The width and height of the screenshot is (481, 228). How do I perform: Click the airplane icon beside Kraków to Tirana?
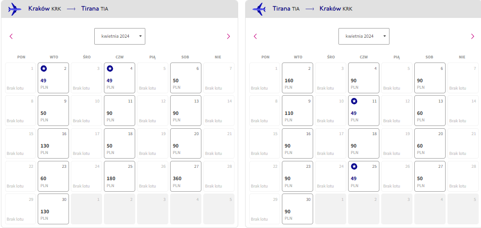pyautogui.click(x=15, y=9)
